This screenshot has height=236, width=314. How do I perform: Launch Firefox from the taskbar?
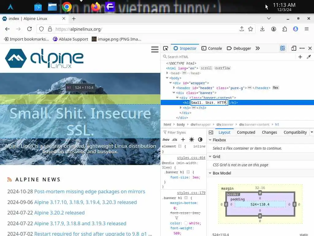point(96,7)
